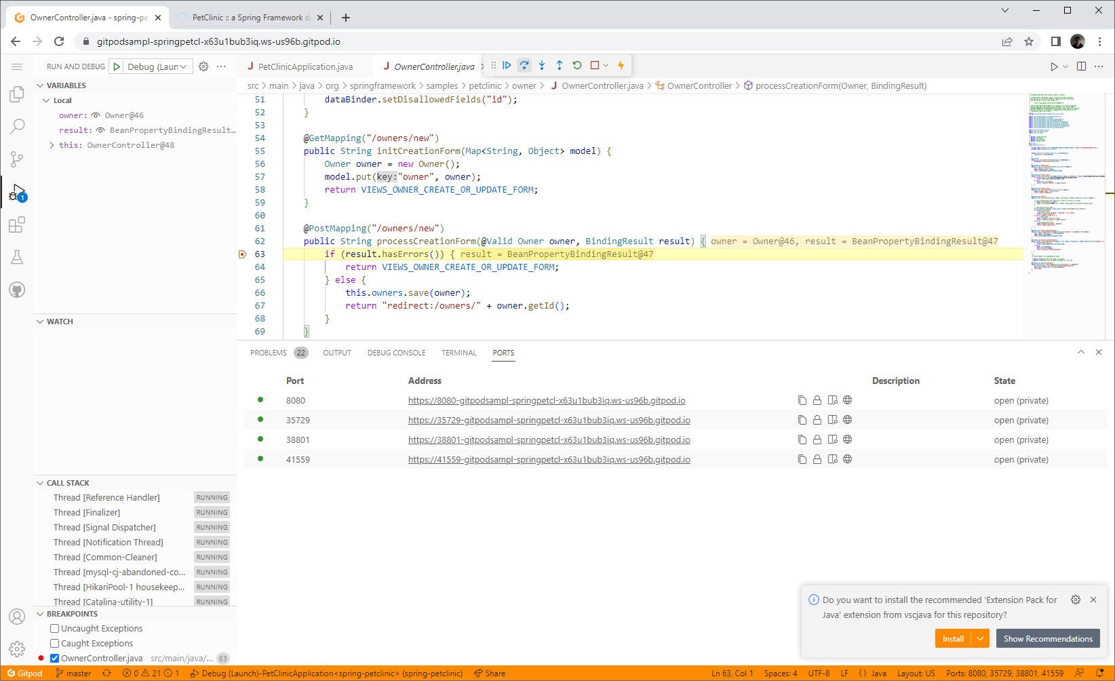The image size is (1115, 681).
Task: Open the 35729 port address link
Action: click(549, 420)
